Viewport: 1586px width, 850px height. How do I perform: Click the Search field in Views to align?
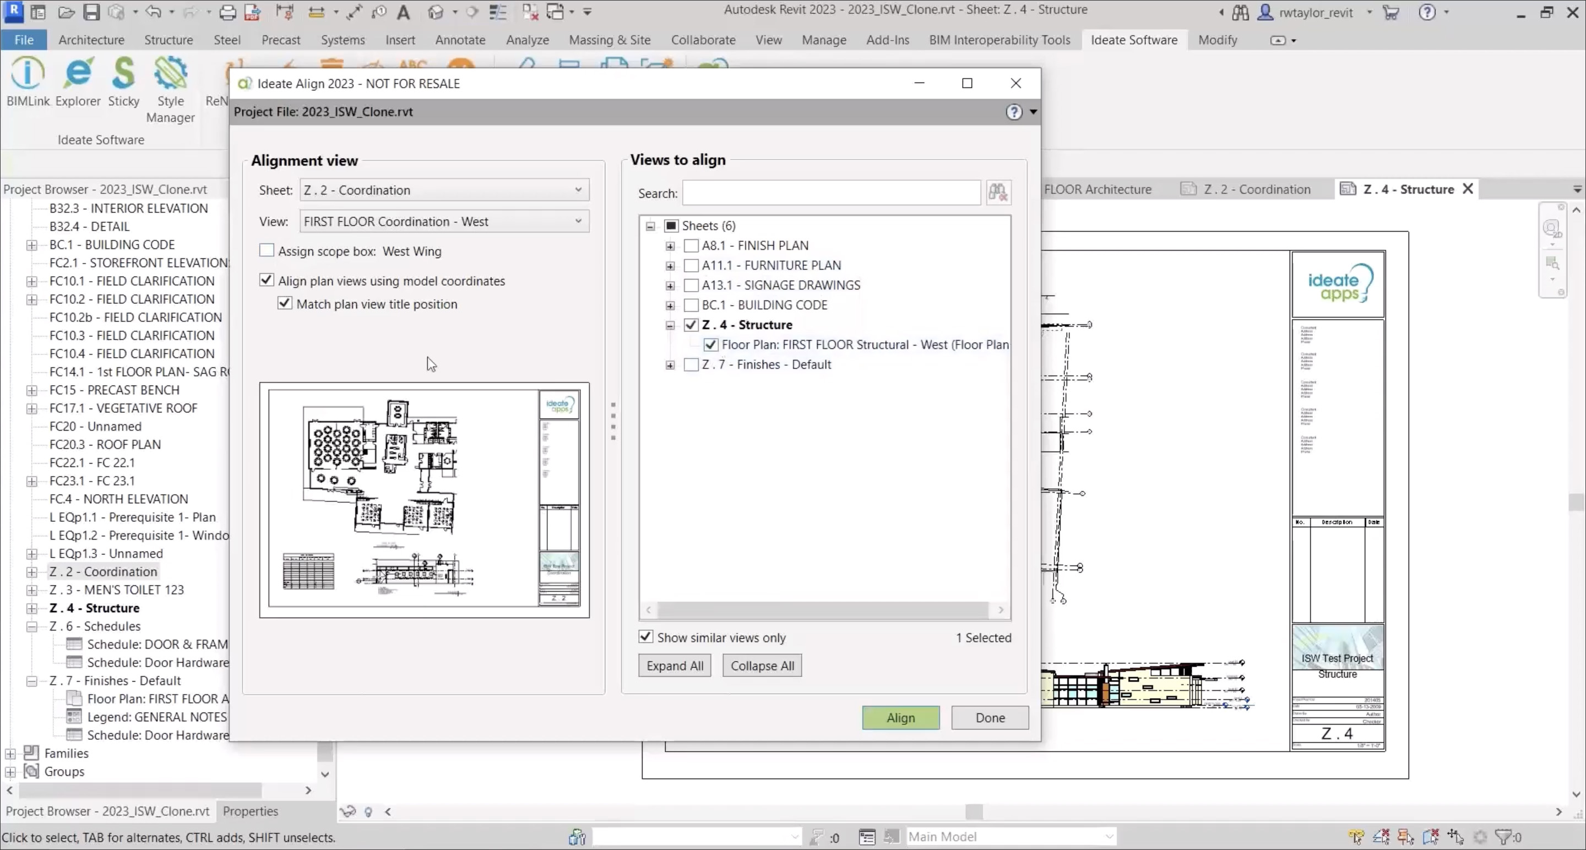tap(831, 193)
